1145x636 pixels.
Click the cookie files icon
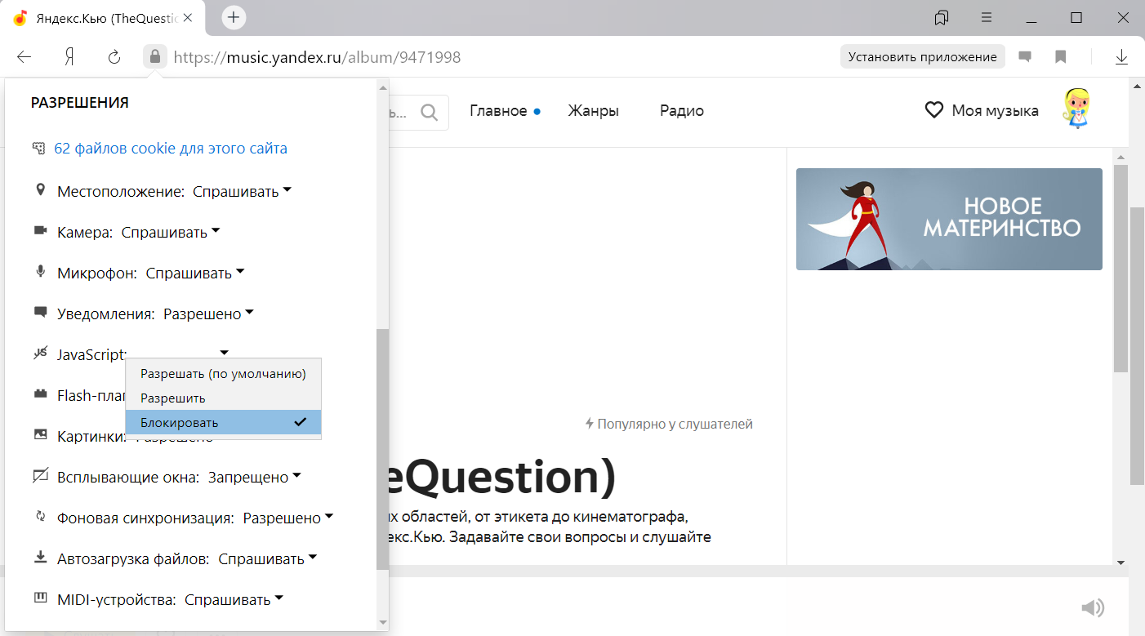pyautogui.click(x=38, y=149)
